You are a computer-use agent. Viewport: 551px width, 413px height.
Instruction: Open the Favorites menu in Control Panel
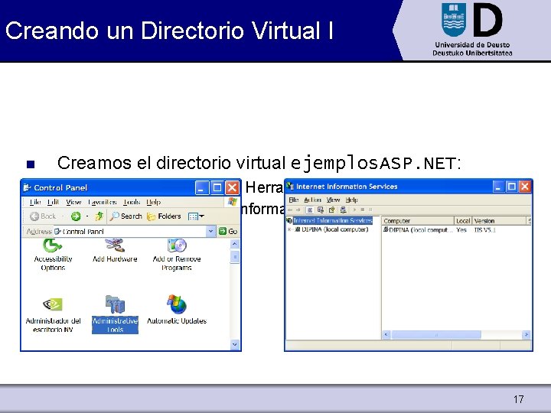pyautogui.click(x=103, y=202)
